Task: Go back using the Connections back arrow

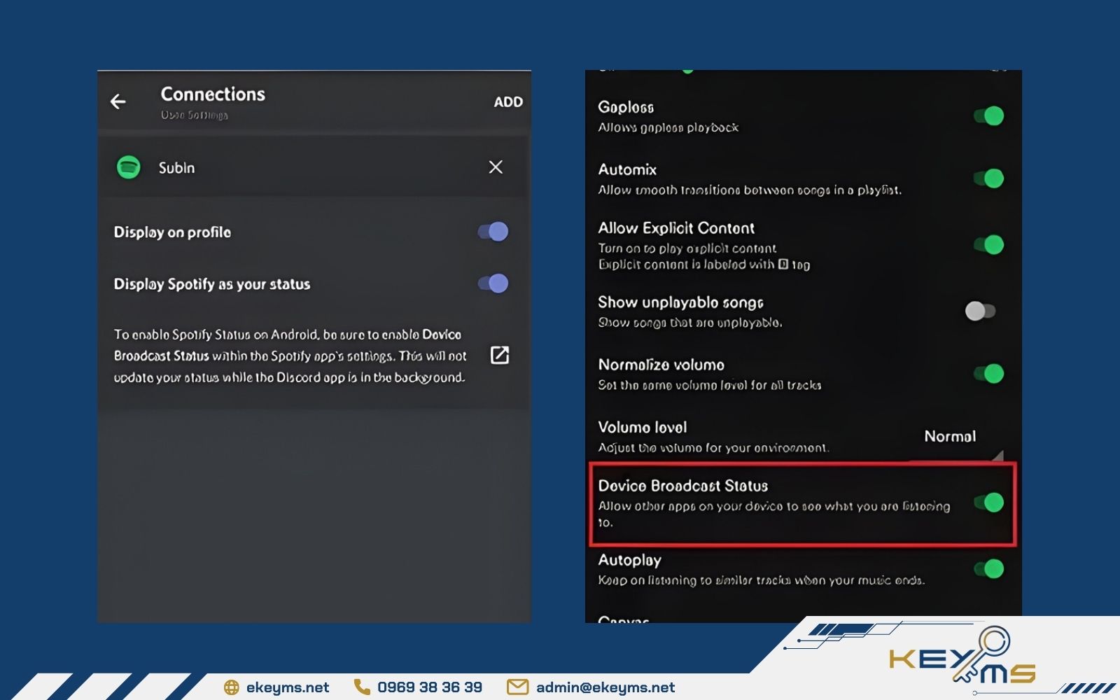Action: pyautogui.click(x=118, y=102)
